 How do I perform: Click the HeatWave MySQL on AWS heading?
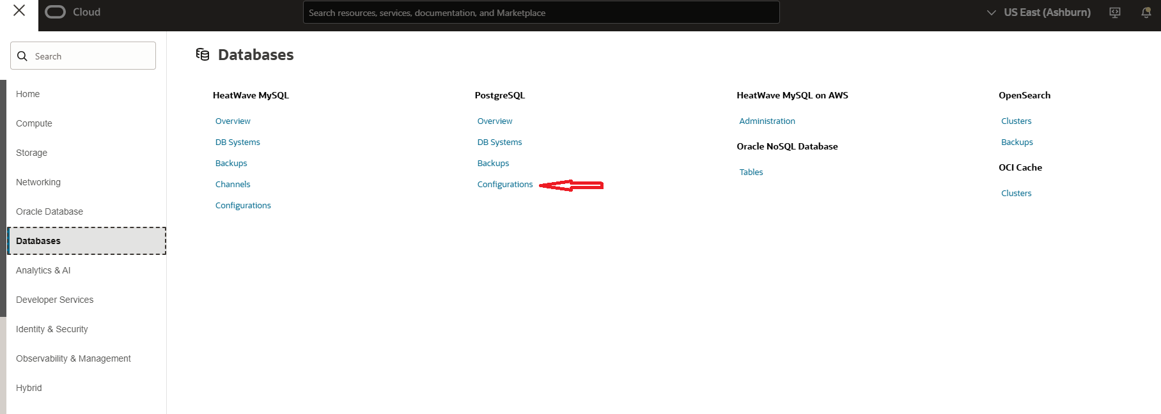tap(792, 95)
